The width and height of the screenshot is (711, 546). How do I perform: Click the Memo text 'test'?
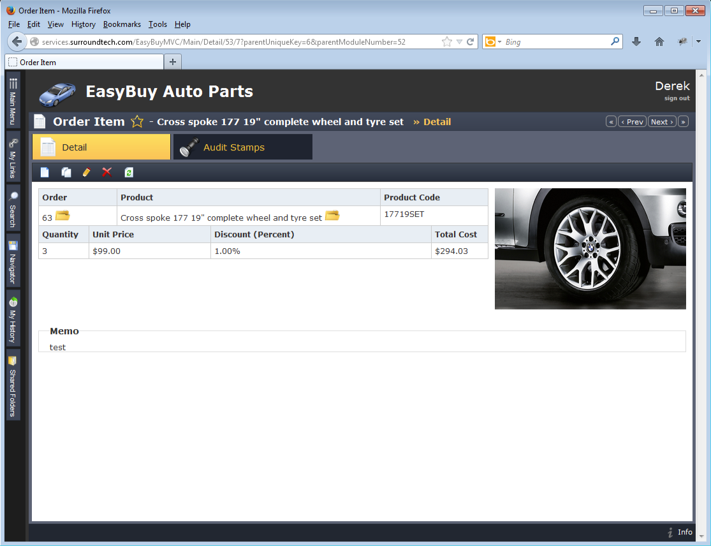57,348
